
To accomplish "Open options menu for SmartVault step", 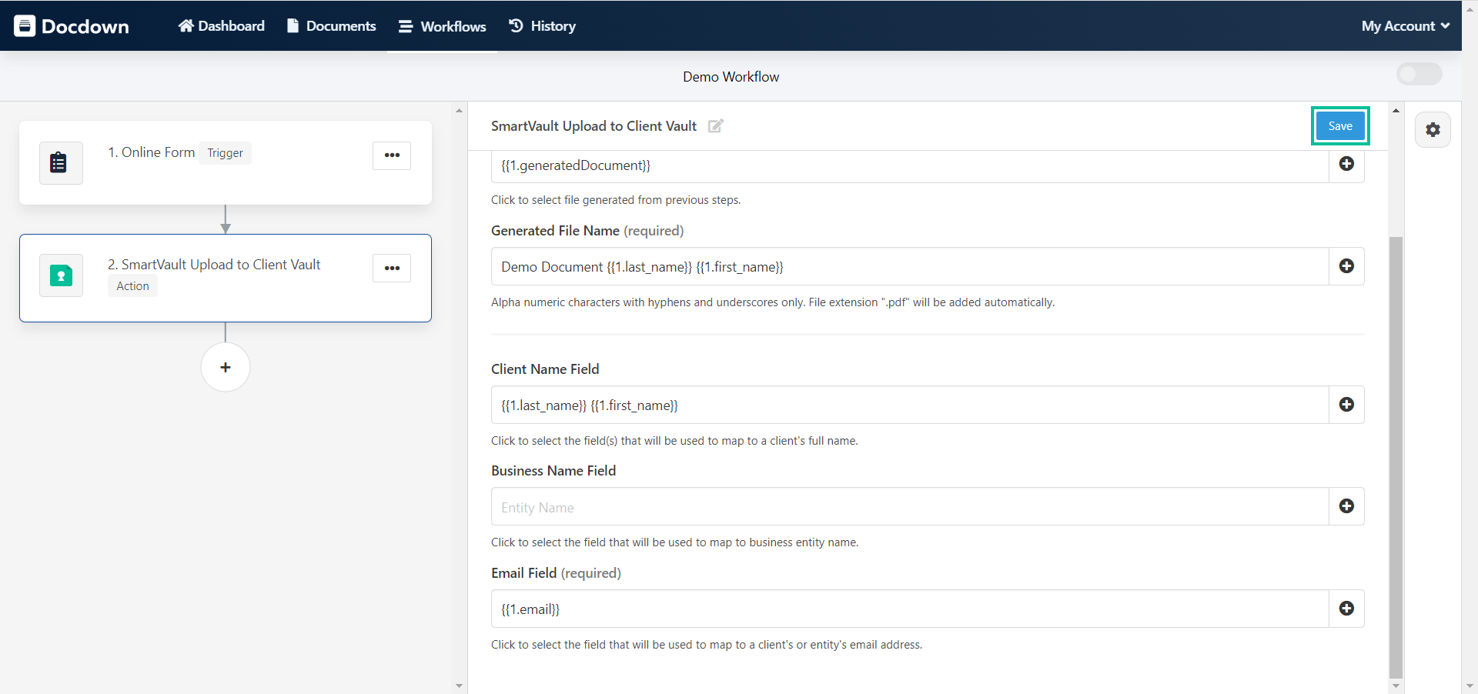I will click(392, 268).
